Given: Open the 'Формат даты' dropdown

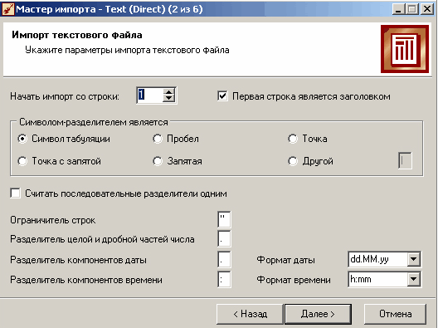Looking at the screenshot, I should (413, 259).
